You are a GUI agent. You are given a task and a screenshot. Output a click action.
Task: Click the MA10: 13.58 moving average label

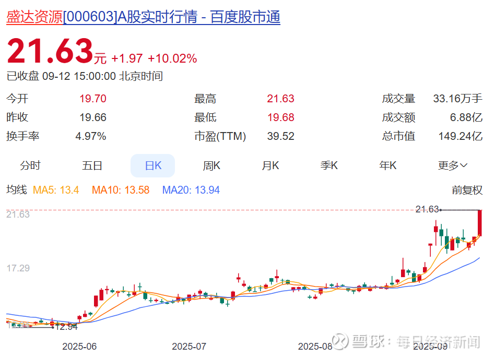click(x=121, y=190)
